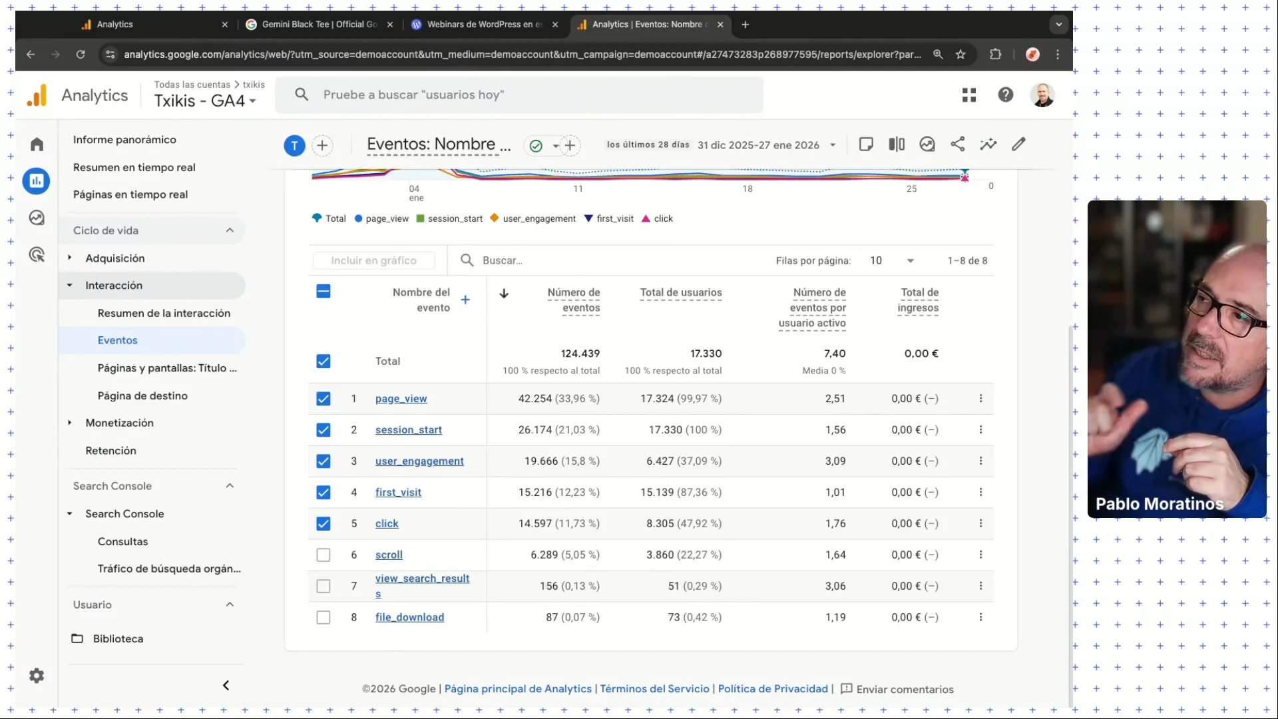Viewport: 1278px width, 719px height.
Task: Open the user_engagement event link
Action: point(419,461)
